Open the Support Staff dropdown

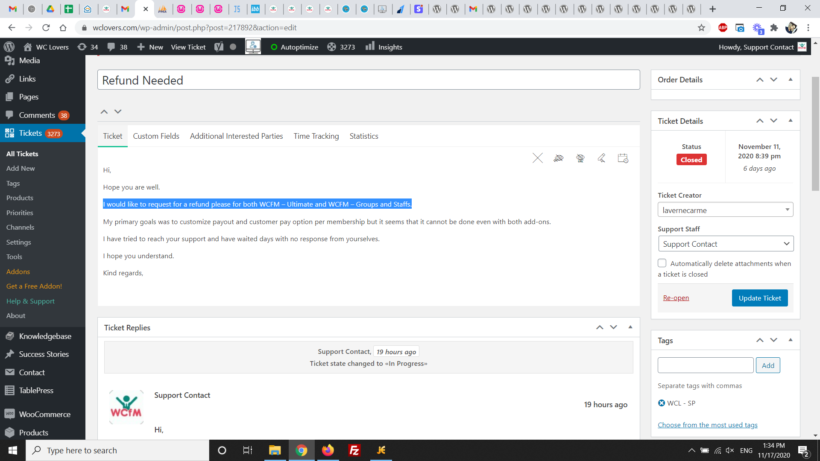click(x=725, y=244)
